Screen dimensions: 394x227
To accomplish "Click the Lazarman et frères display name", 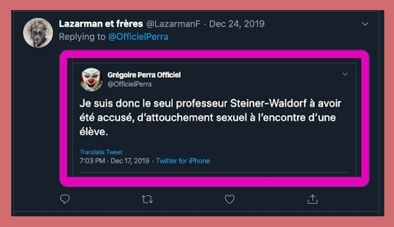I will pyautogui.click(x=100, y=24).
